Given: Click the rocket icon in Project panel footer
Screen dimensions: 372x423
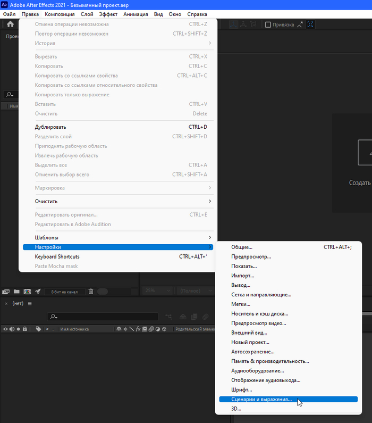Looking at the screenshot, I should (x=38, y=292).
